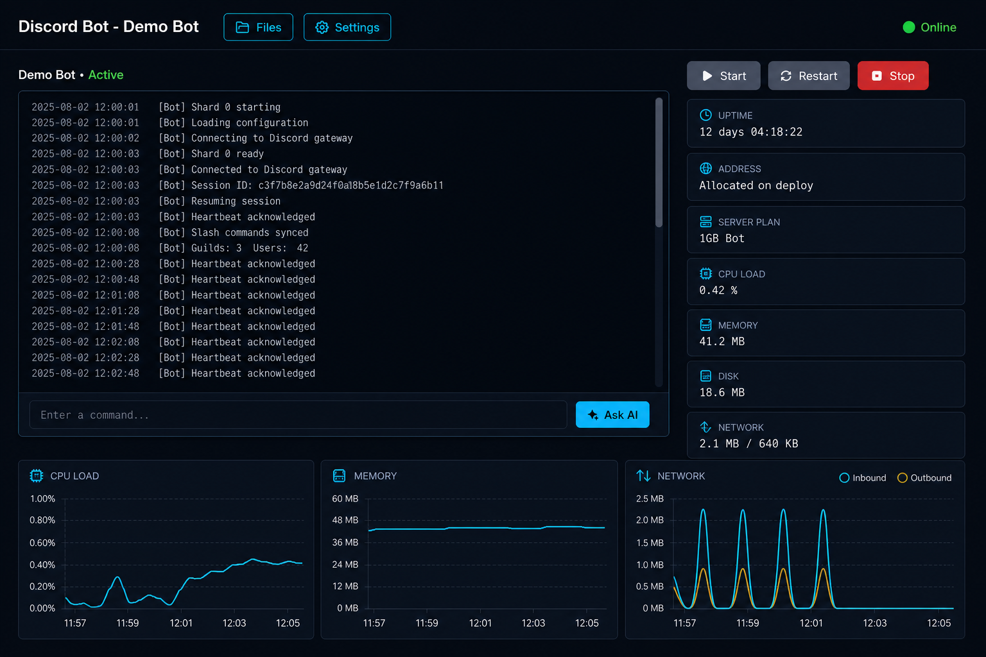Screen dimensions: 986x657
Task: Click the 'UPTIME' card label
Action: [735, 115]
